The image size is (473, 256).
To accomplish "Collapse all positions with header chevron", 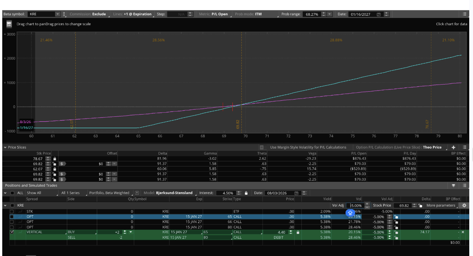I will [x=5, y=193].
